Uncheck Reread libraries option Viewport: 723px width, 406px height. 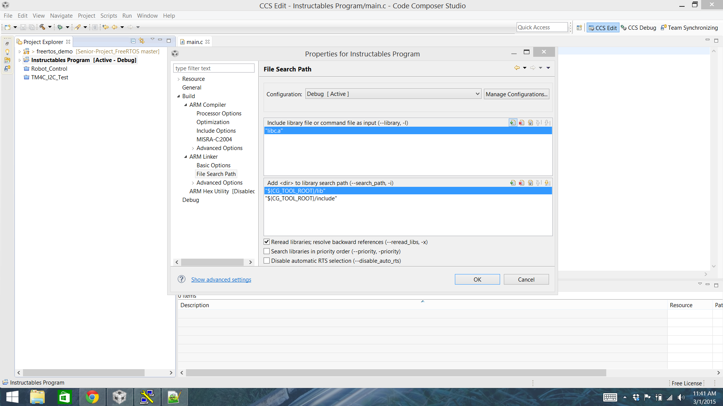(267, 242)
